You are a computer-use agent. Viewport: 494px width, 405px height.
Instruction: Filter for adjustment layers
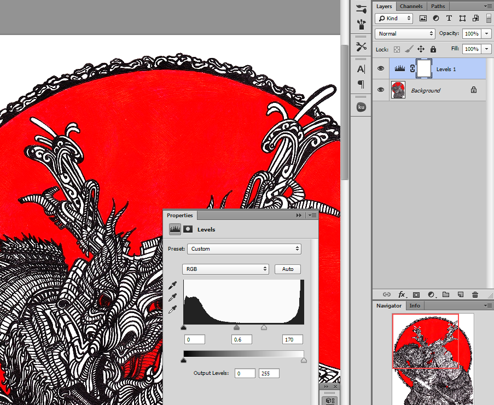436,18
